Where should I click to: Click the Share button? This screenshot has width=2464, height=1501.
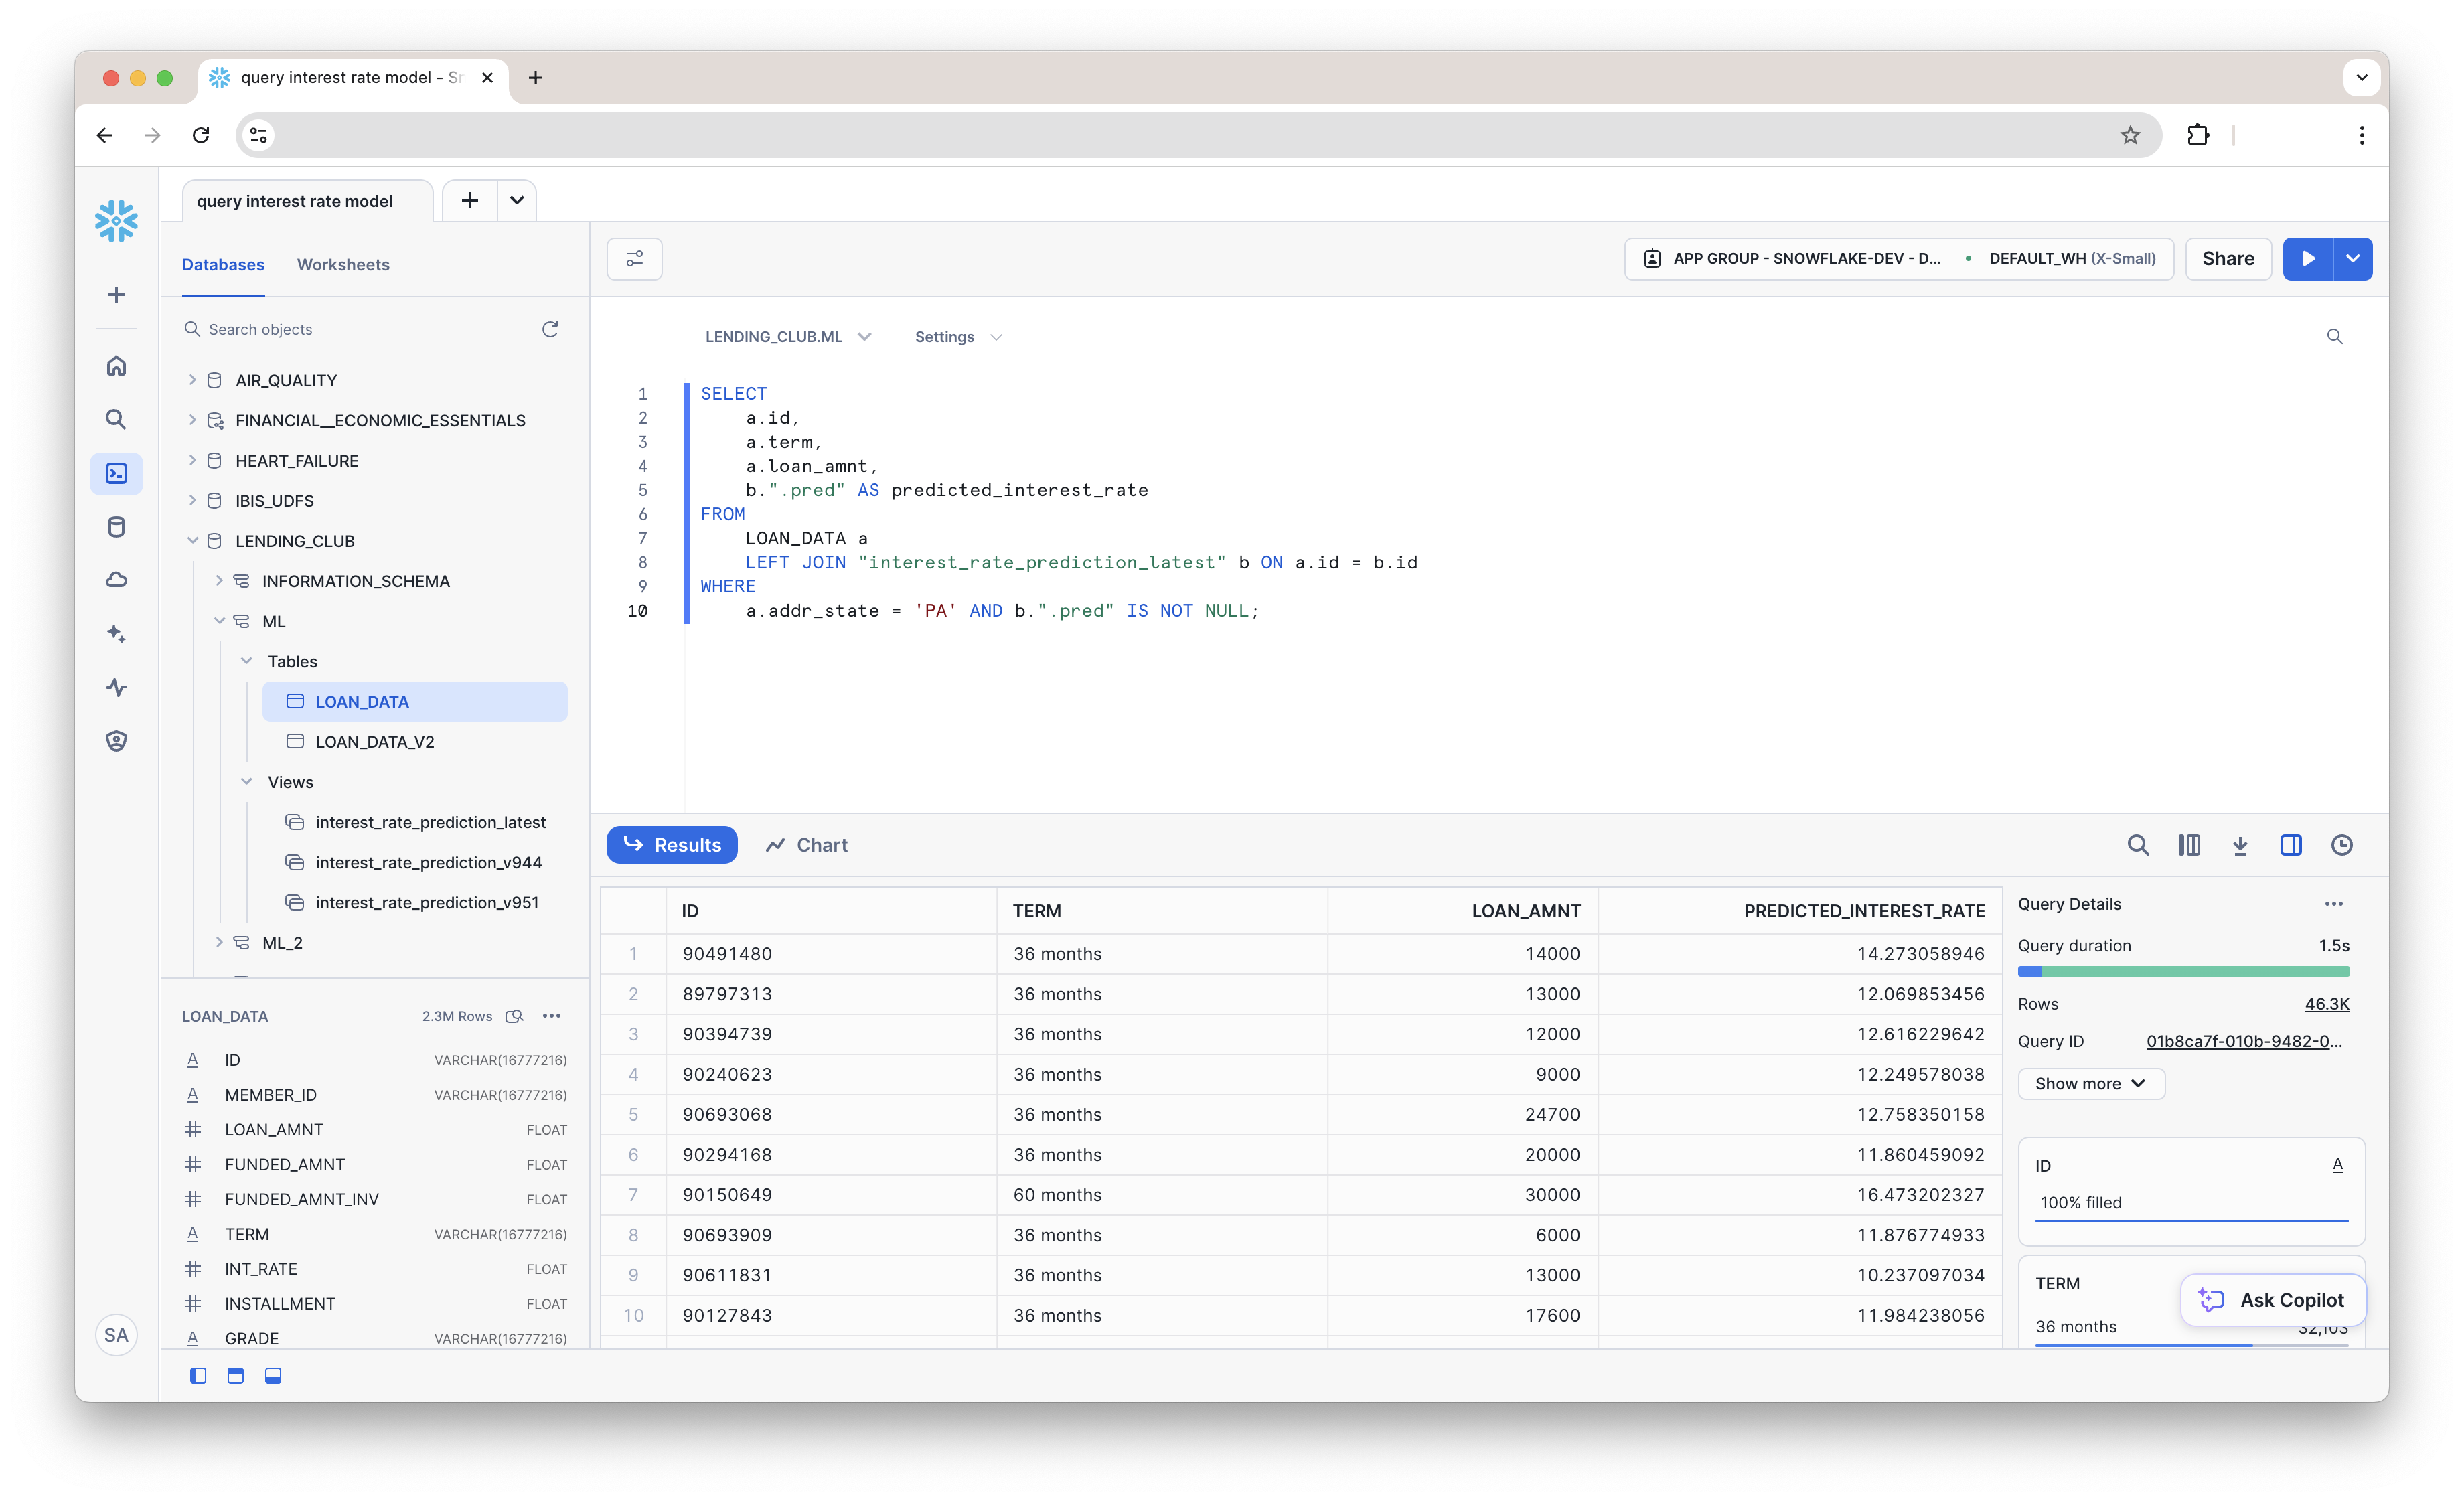(x=2228, y=259)
